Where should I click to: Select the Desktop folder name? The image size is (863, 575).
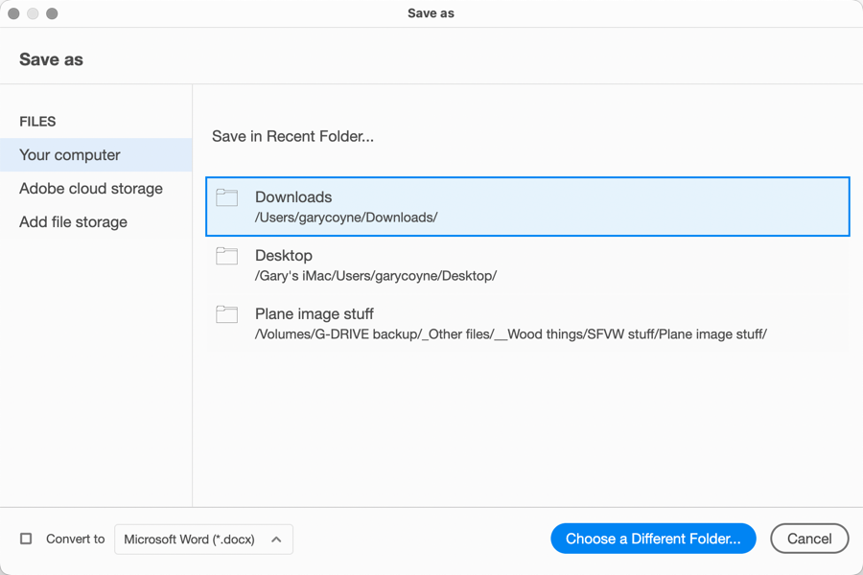click(284, 255)
